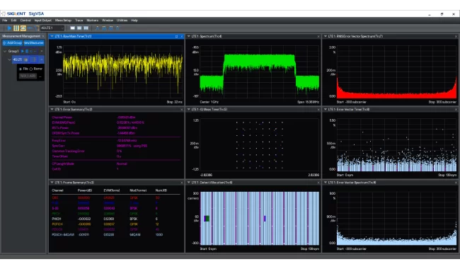Screen dimensions: 460x269
Task: Close the RMS Error Vector Spectrum panel
Action: [456, 36]
